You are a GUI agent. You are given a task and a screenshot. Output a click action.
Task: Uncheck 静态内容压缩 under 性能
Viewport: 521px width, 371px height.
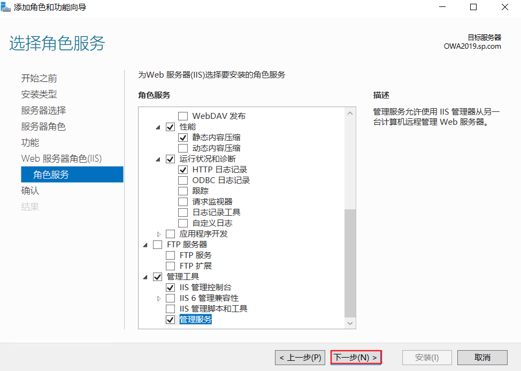click(183, 137)
